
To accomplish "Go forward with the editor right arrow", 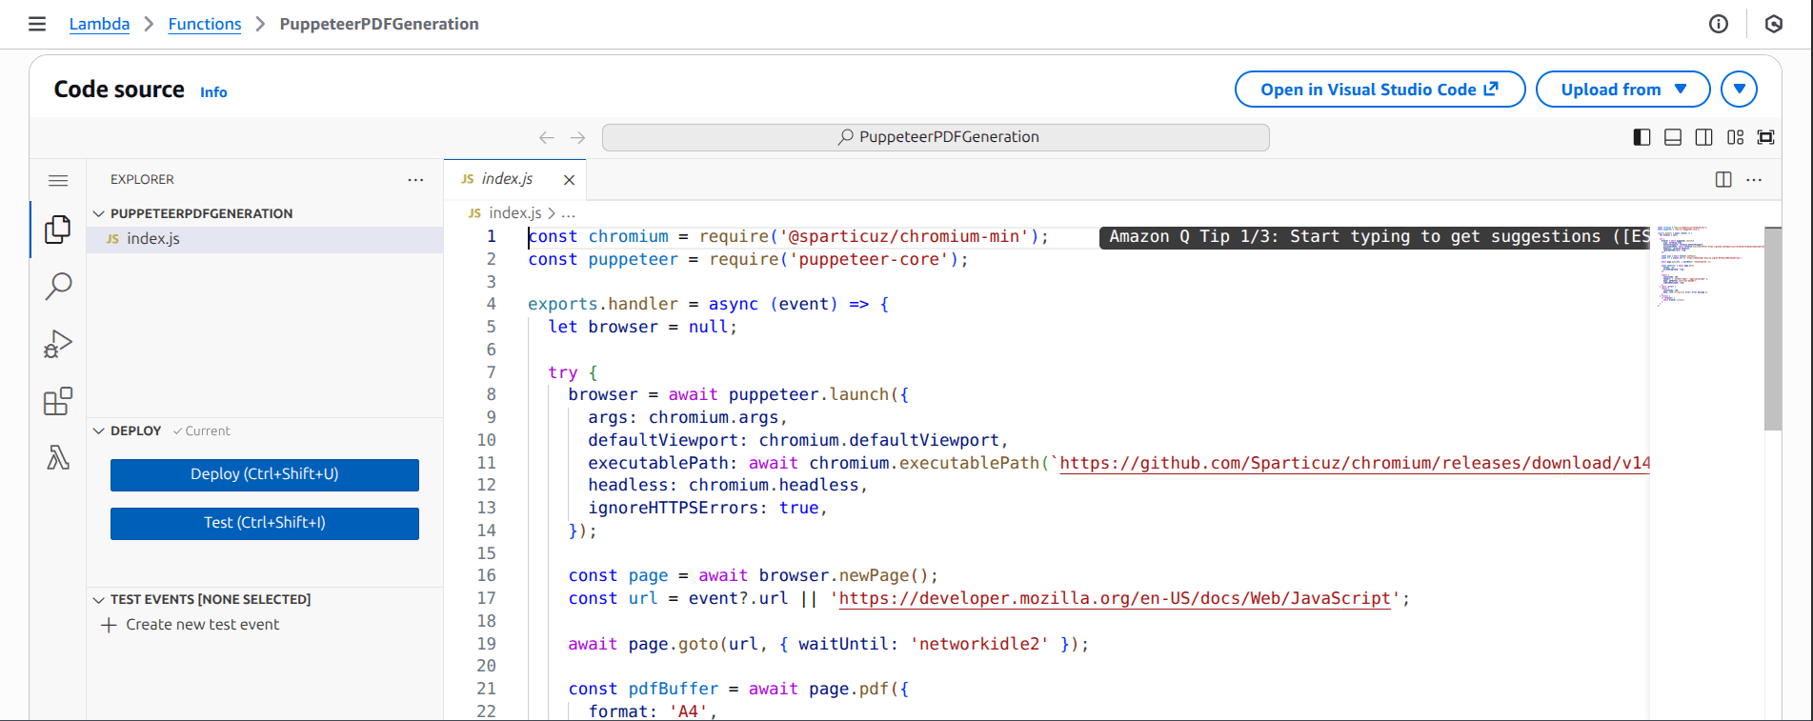I will point(577,137).
